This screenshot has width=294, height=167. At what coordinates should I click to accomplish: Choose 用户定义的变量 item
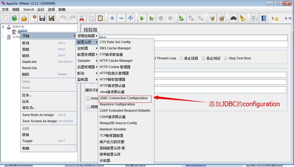click(x=126, y=142)
